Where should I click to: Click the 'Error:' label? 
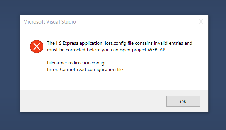point(53,69)
